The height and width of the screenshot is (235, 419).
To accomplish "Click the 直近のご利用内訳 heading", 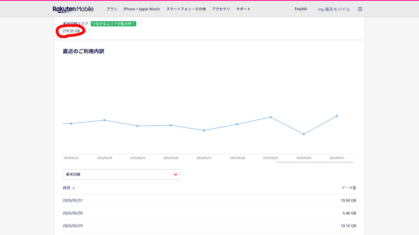I will coord(83,51).
